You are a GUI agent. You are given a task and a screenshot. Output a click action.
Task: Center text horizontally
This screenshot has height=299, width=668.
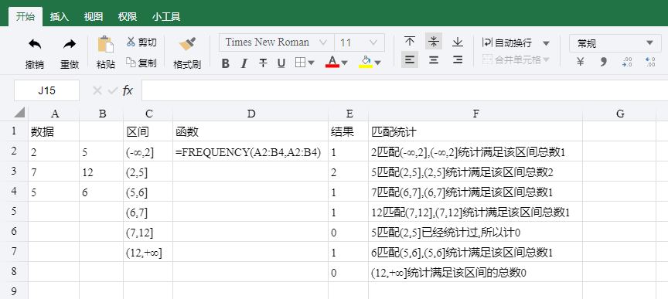434,60
